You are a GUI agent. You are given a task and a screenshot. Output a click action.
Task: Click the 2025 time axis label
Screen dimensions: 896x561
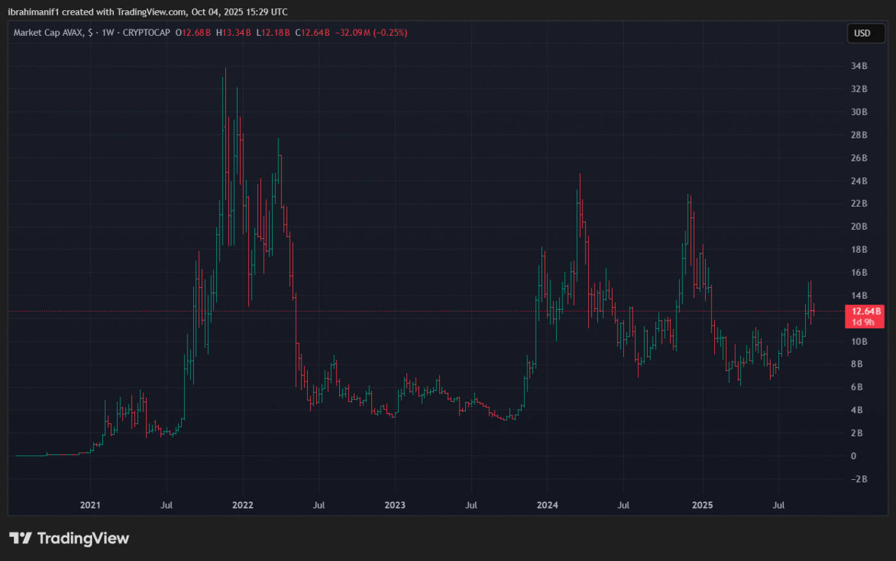coord(702,505)
